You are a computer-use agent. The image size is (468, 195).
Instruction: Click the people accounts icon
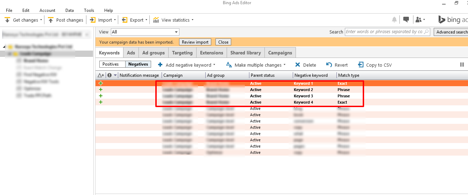pos(418,20)
